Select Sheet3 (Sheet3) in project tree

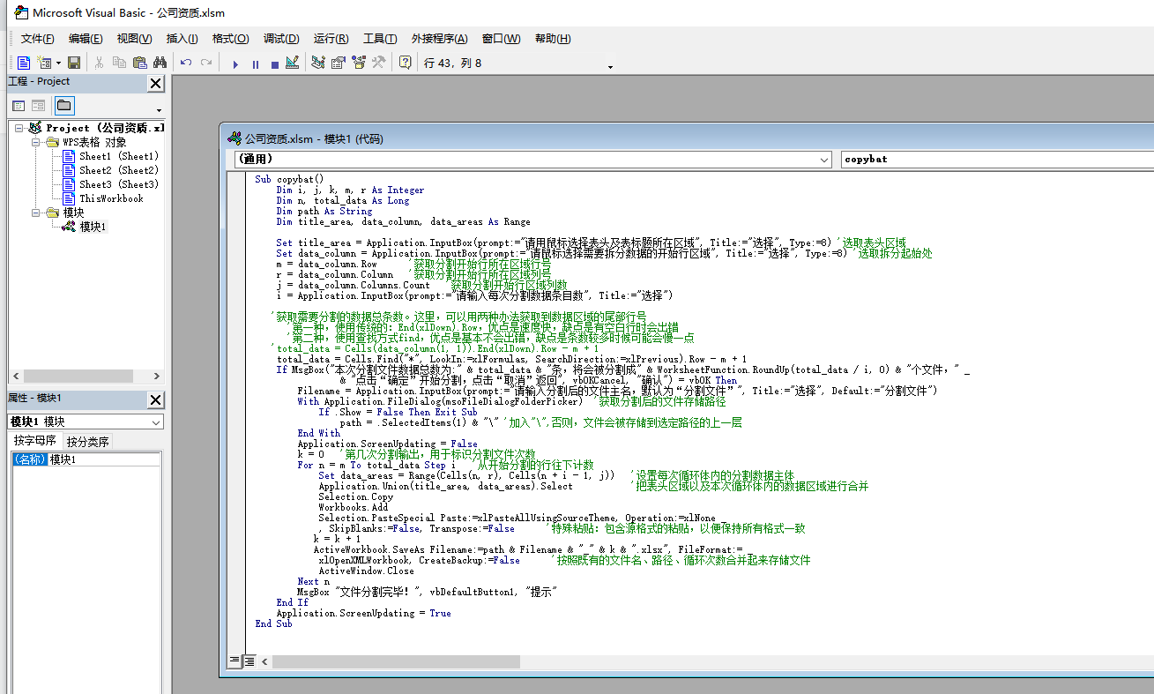[118, 184]
